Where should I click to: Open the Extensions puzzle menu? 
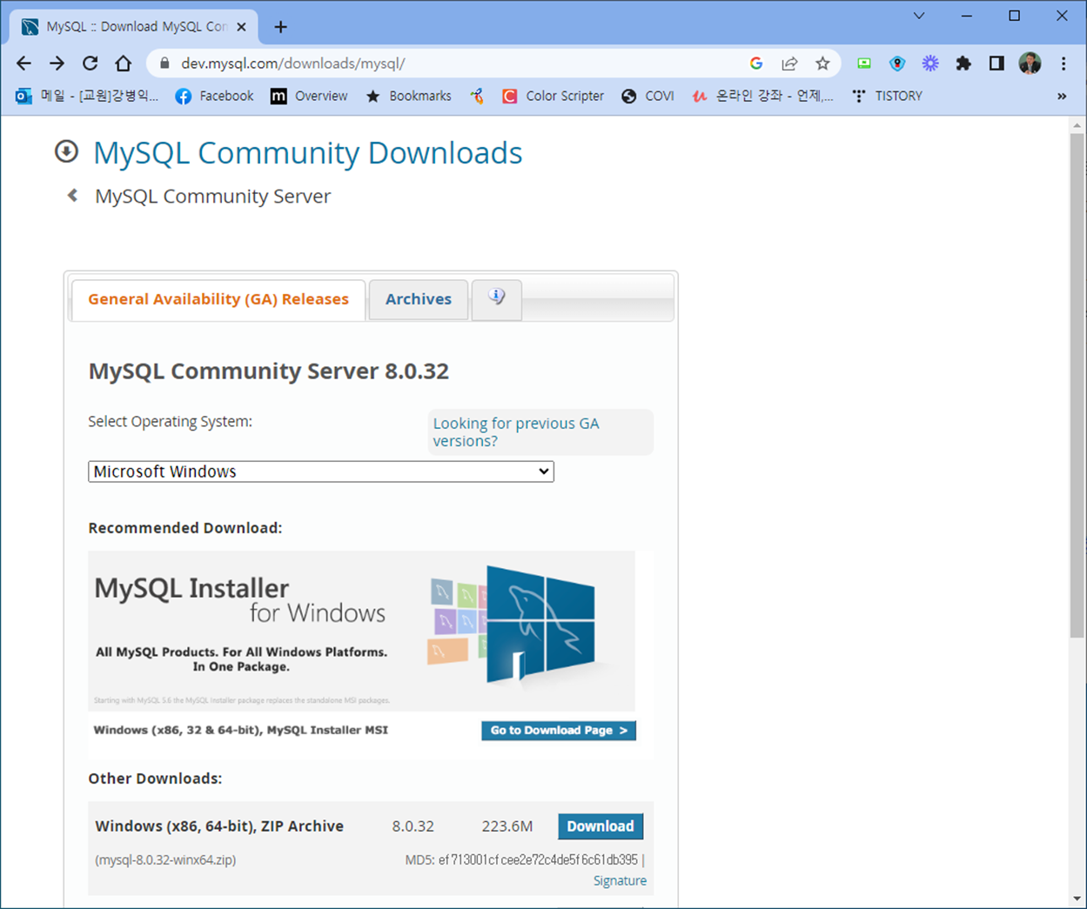point(963,63)
